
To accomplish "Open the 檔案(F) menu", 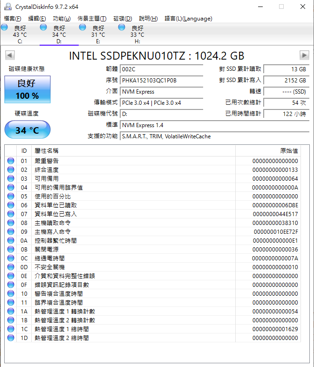I will tap(13, 19).
